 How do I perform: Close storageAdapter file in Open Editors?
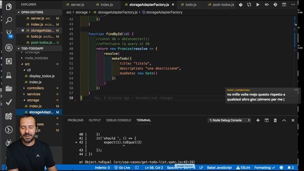click(x=23, y=30)
